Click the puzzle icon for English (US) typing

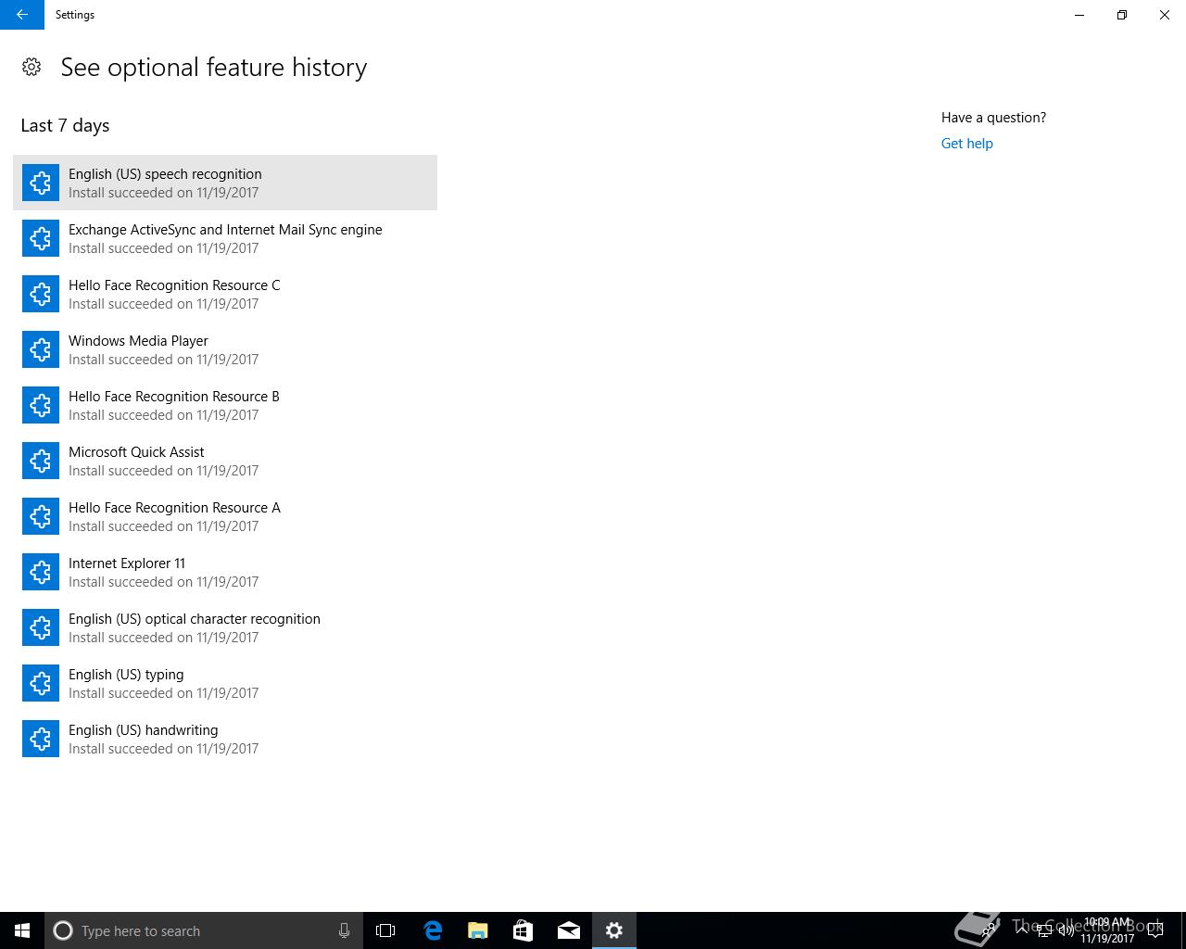coord(41,683)
